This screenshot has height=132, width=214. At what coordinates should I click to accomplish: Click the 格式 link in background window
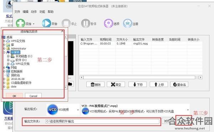coord(9,16)
